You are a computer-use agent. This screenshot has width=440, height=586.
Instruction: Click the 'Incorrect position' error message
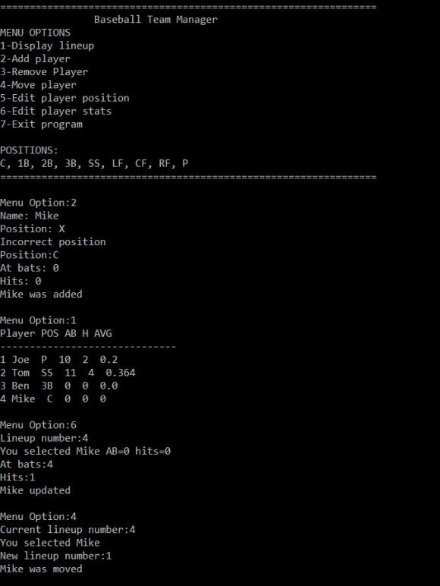pos(52,242)
